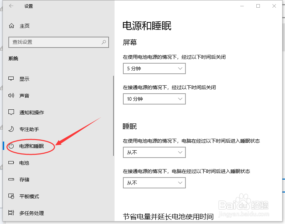Select the 显示 (Display) icon in sidebar

11,79
